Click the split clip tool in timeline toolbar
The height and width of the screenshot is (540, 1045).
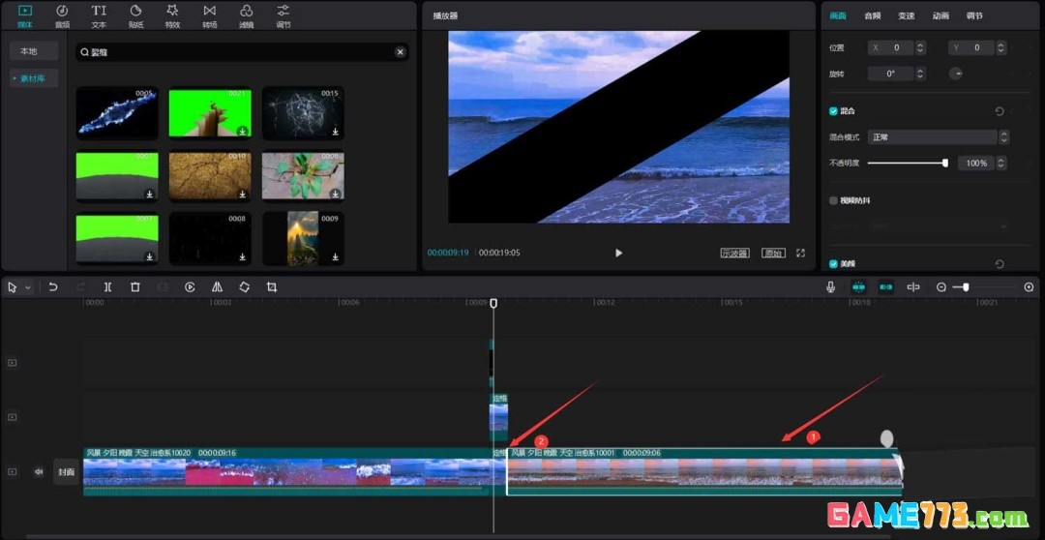click(x=107, y=287)
